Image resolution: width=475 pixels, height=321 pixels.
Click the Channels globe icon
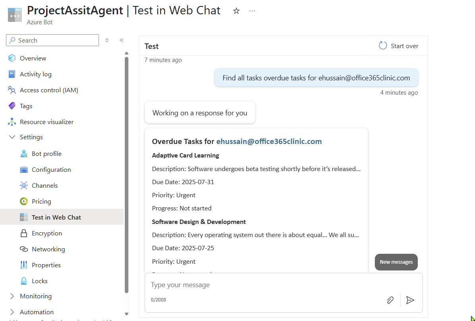point(23,185)
